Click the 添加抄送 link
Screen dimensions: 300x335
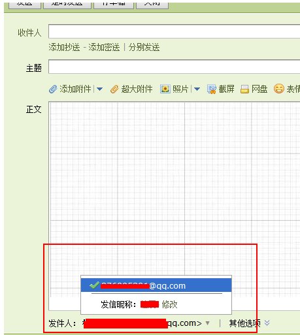click(x=64, y=47)
